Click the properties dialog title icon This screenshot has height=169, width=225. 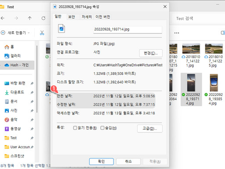coord(55,7)
